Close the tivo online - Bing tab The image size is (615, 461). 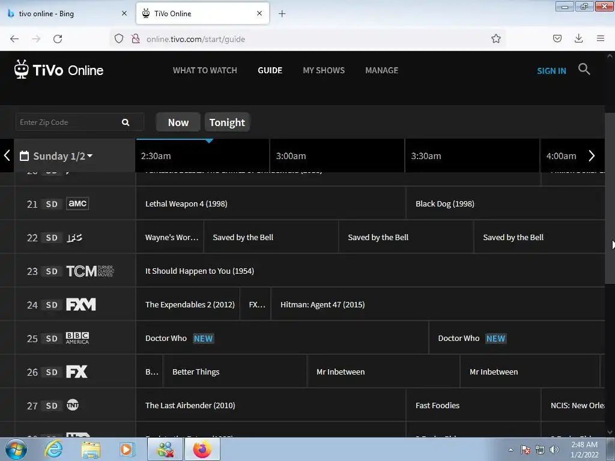124,13
